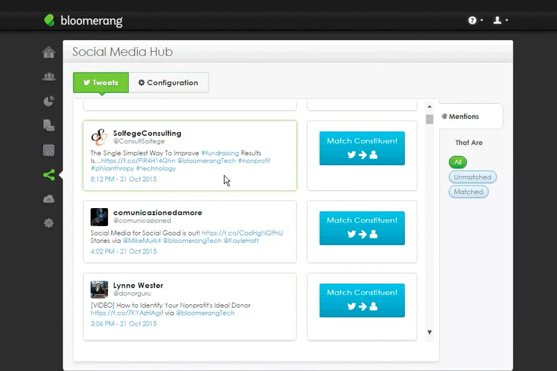Open the Home icon in the sidebar
557x371 pixels.
(x=49, y=52)
